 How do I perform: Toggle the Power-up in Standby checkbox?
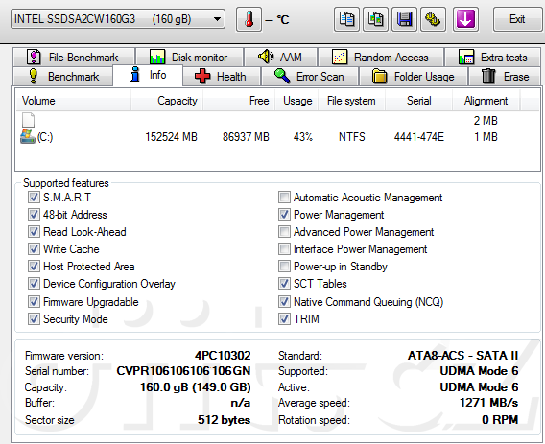click(x=284, y=267)
